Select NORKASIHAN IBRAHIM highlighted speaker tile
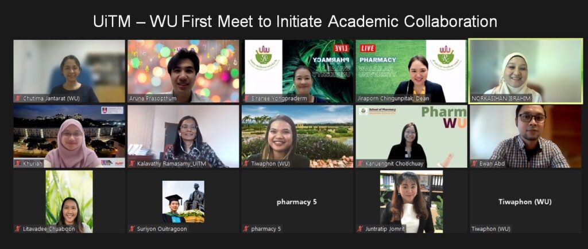 pyautogui.click(x=526, y=71)
